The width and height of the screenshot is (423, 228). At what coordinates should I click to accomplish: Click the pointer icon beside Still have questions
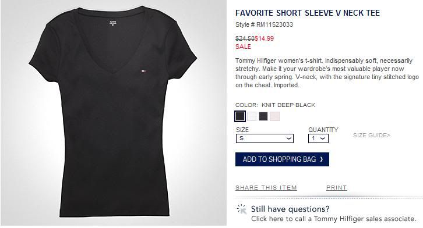[242, 209]
